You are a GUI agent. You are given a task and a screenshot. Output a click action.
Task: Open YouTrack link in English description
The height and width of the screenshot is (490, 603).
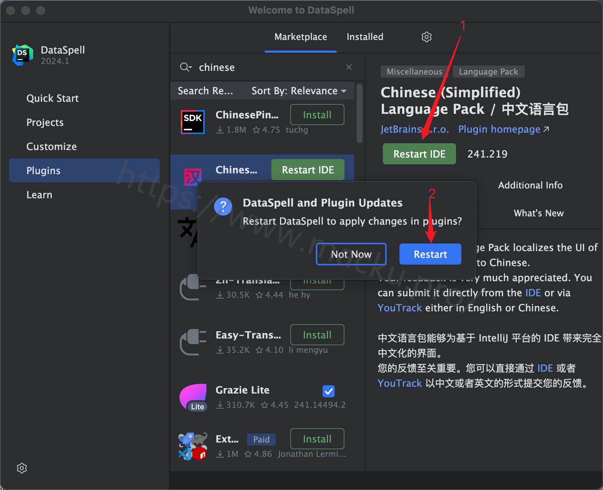point(400,308)
